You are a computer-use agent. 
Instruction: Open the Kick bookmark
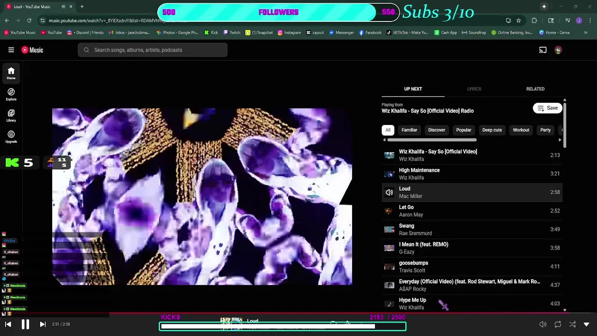click(211, 33)
